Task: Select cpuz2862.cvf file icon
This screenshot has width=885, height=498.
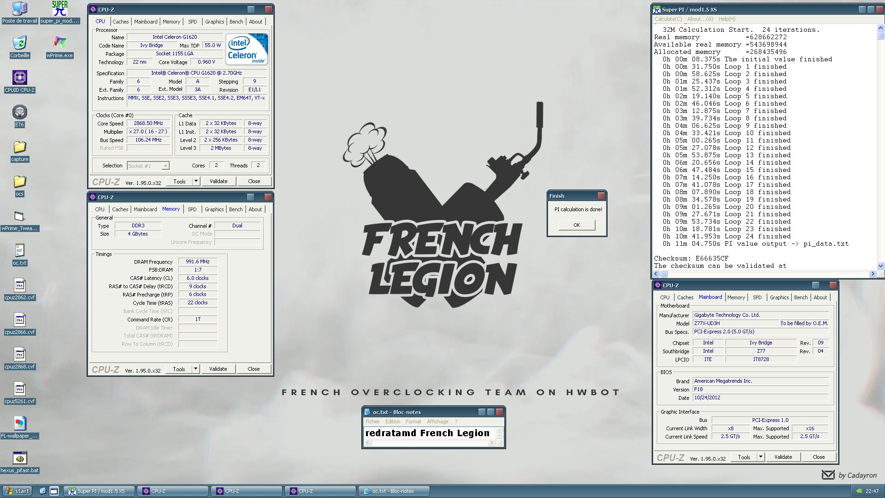Action: click(19, 289)
